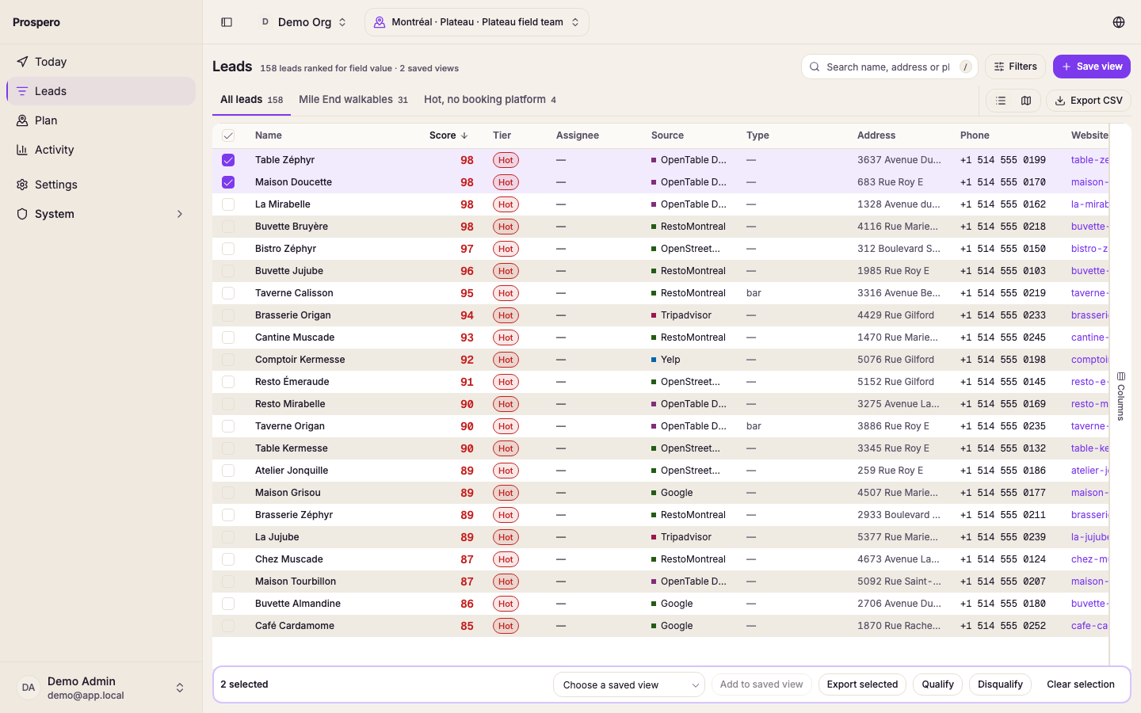The image size is (1141, 713).
Task: Click Prospero logo text
Action: point(36,22)
